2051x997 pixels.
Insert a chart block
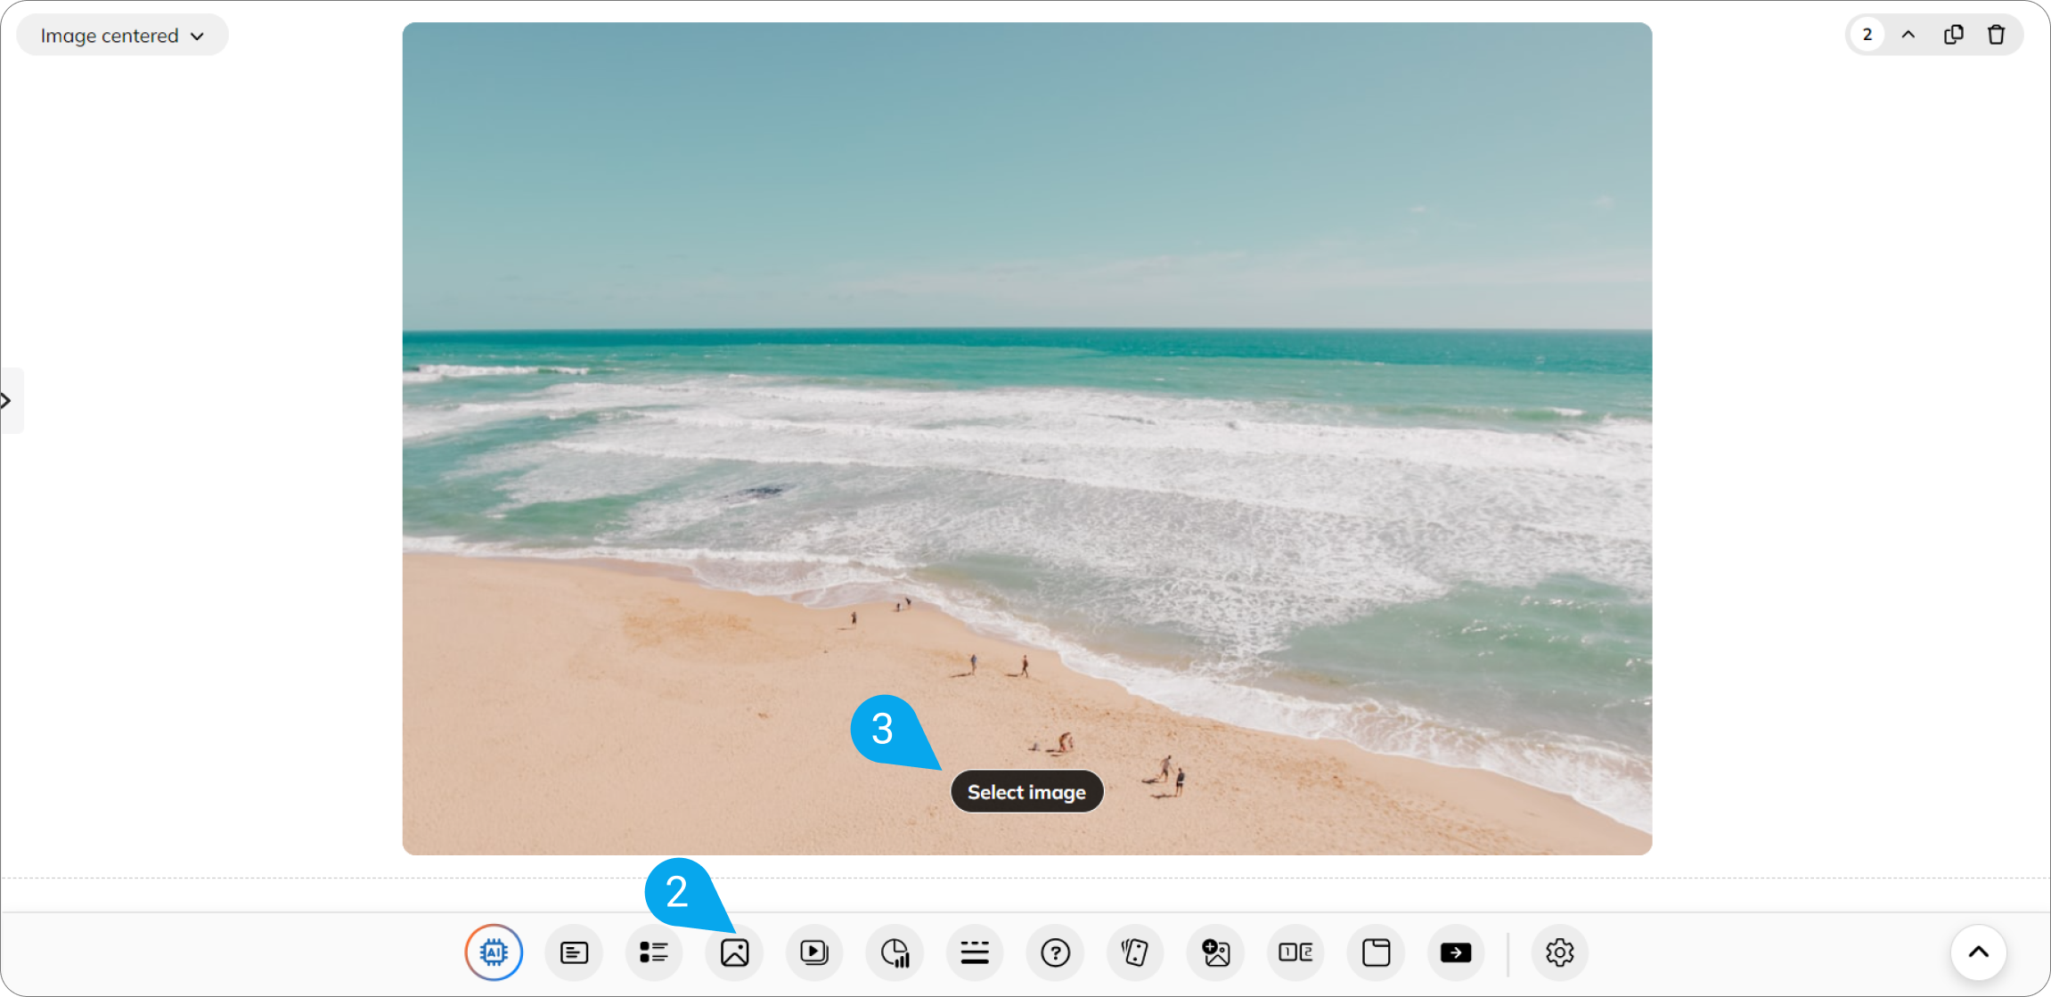point(895,952)
